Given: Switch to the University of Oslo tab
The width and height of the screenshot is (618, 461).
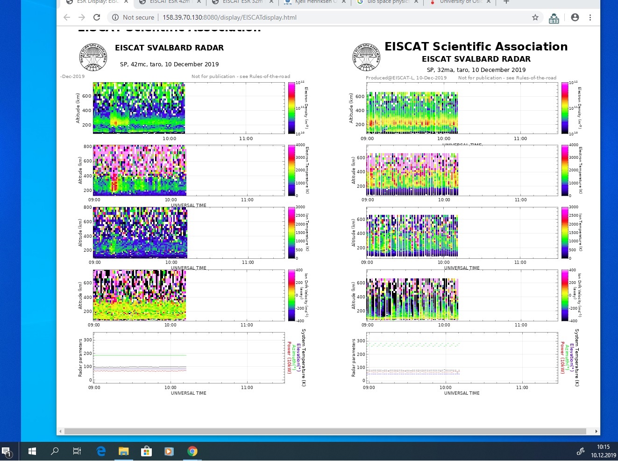Looking at the screenshot, I should pyautogui.click(x=460, y=2).
